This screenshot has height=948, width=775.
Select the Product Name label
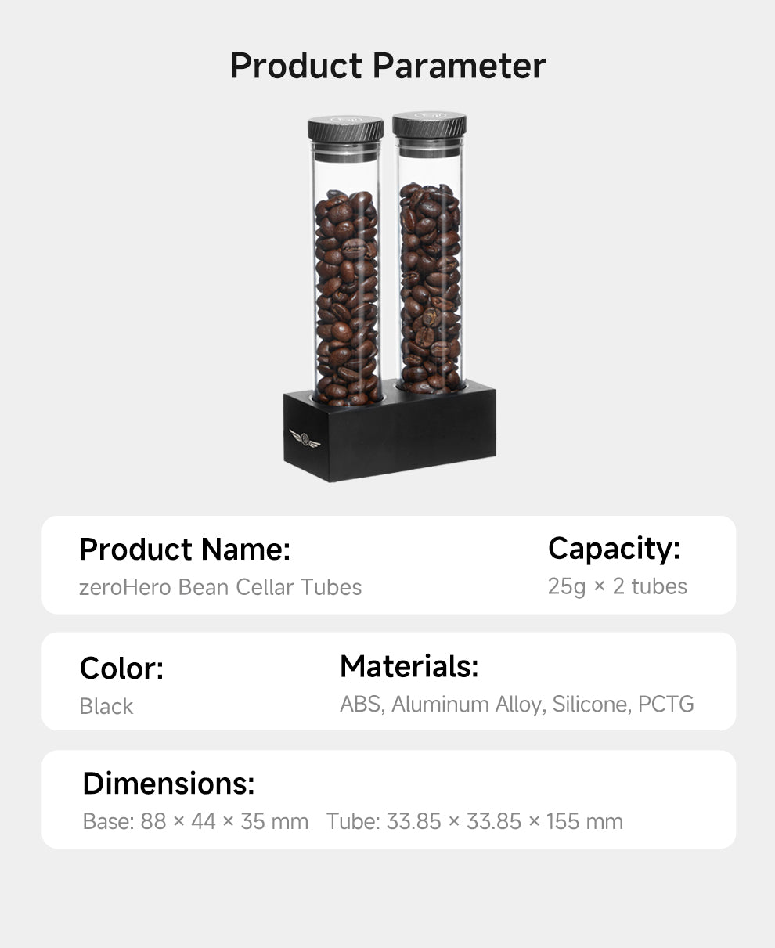tap(185, 550)
